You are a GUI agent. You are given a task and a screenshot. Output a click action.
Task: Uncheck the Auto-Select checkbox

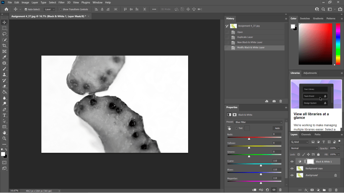coord(26,9)
